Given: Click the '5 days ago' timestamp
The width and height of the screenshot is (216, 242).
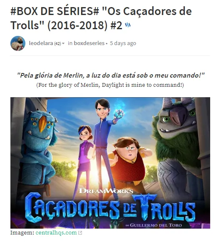Looking at the screenshot, I should 123,43.
